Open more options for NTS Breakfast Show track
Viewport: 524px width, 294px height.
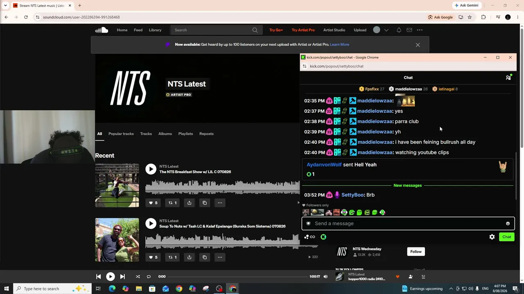point(220,203)
